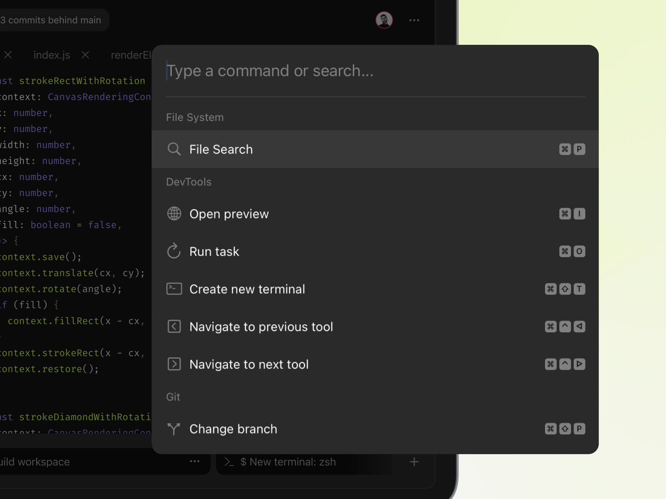666x499 pixels.
Task: Open the user avatar in the top bar
Action: [x=383, y=20]
